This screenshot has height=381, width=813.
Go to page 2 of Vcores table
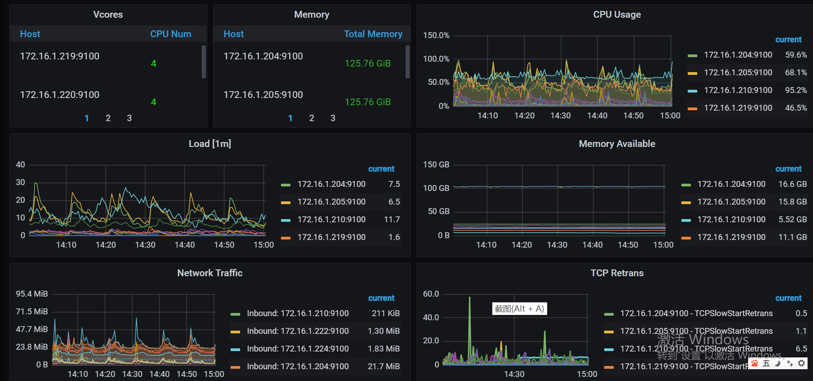point(108,118)
